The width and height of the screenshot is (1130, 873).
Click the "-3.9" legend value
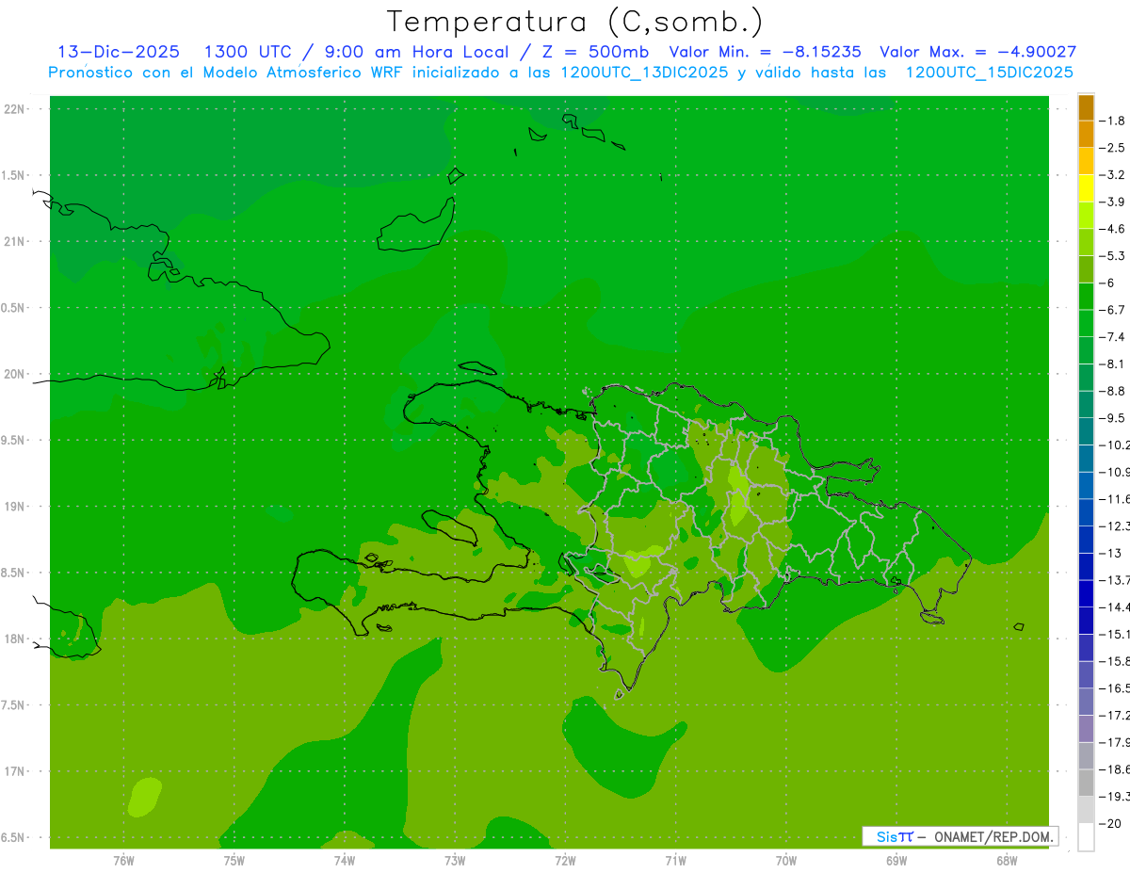click(x=1113, y=202)
